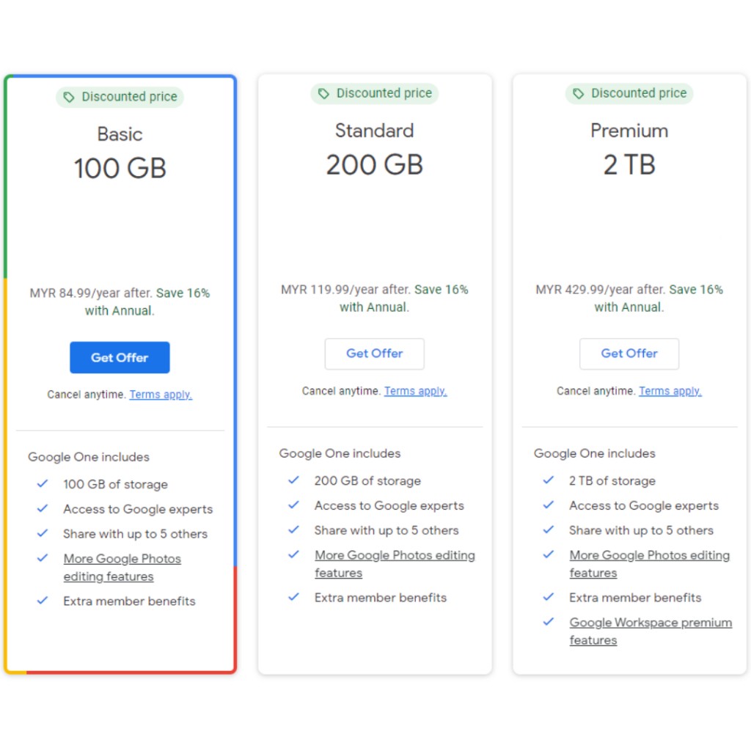
Task: Open Standard's More Google Photos editing features link
Action: click(x=394, y=563)
